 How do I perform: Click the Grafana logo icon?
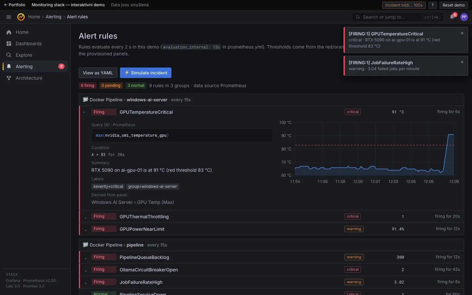pyautogui.click(x=21, y=17)
